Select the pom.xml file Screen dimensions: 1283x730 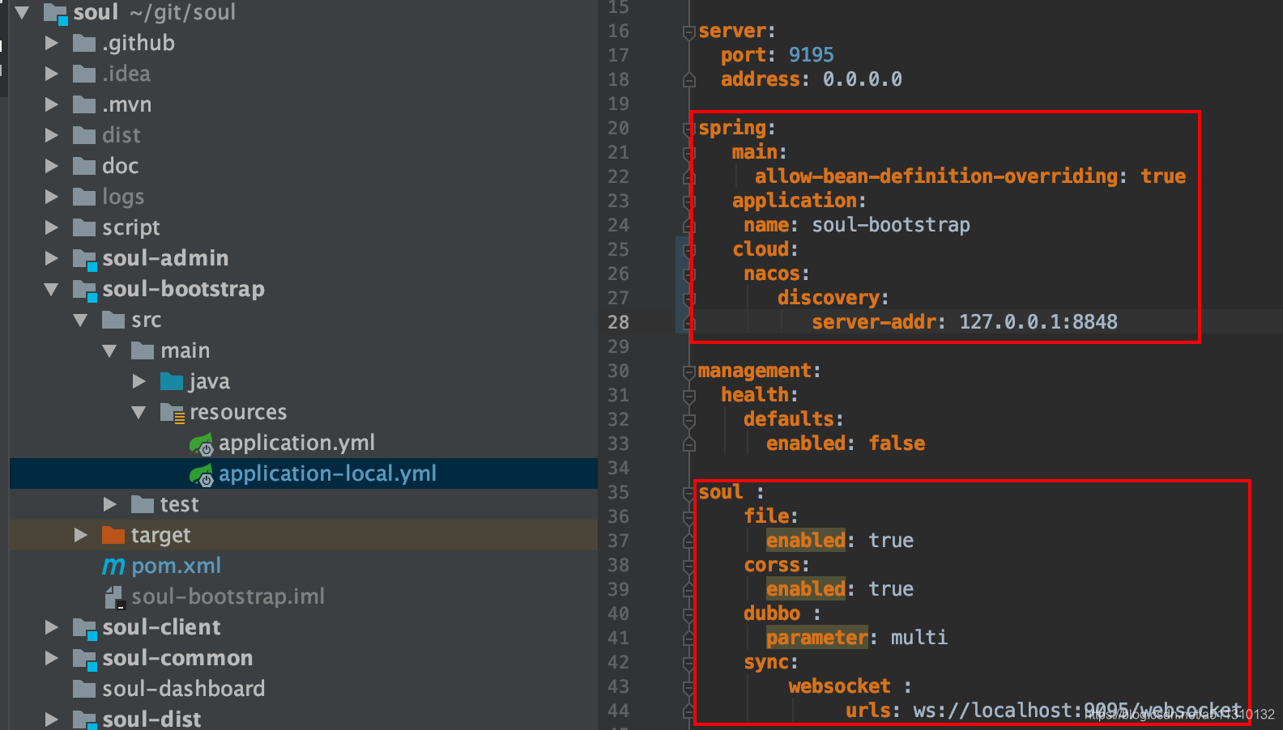click(x=176, y=566)
